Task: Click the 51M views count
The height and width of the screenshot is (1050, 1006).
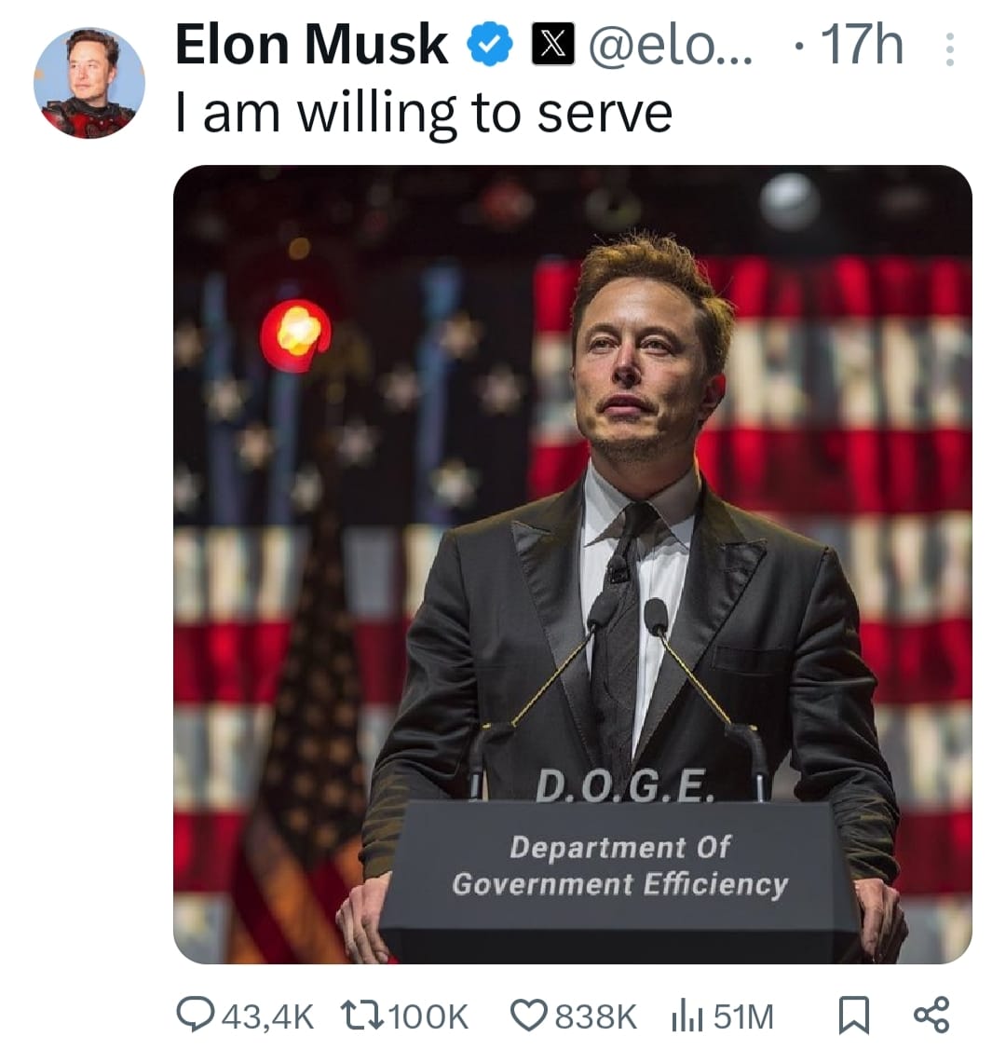Action: (744, 1016)
